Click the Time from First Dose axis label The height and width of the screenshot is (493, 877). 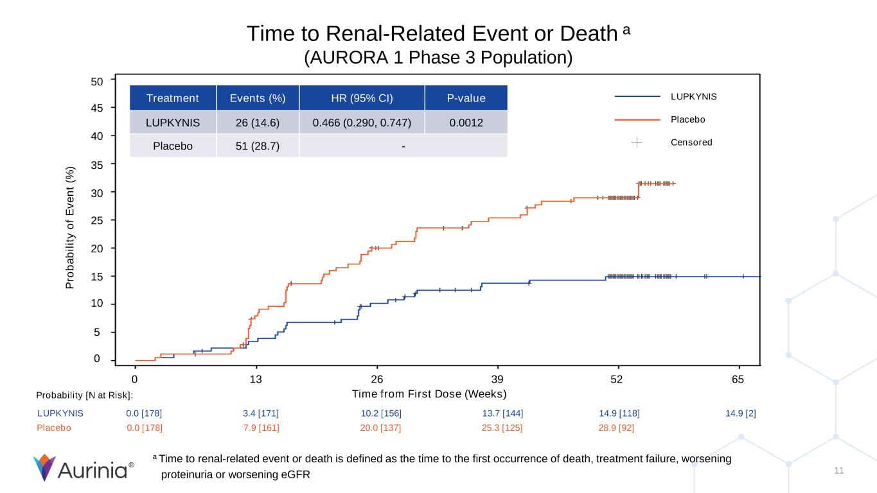429,394
